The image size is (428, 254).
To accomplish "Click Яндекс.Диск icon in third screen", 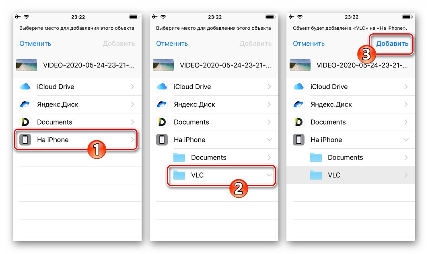I will [x=298, y=104].
